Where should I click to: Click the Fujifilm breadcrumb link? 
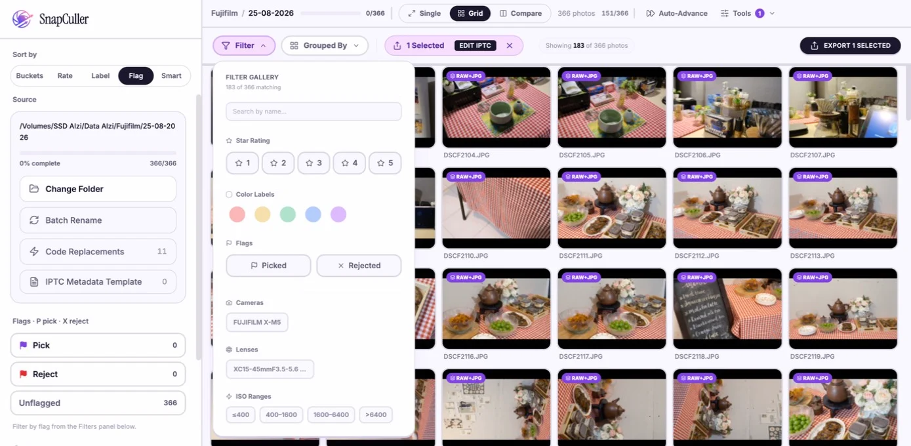click(224, 13)
